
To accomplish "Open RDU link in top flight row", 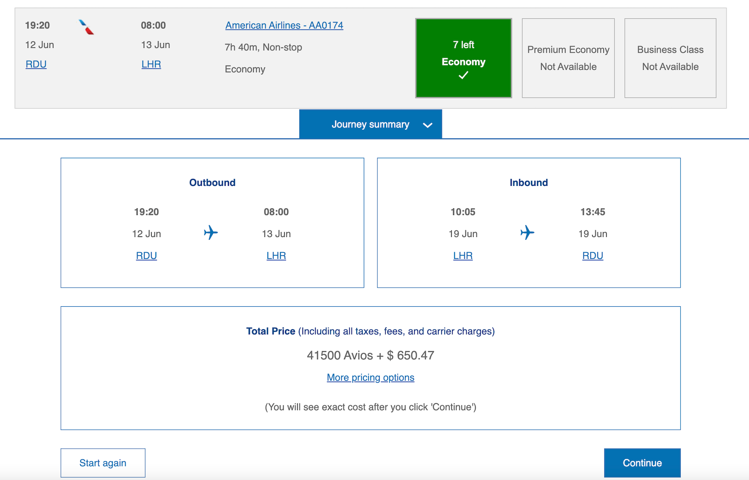I will (36, 64).
